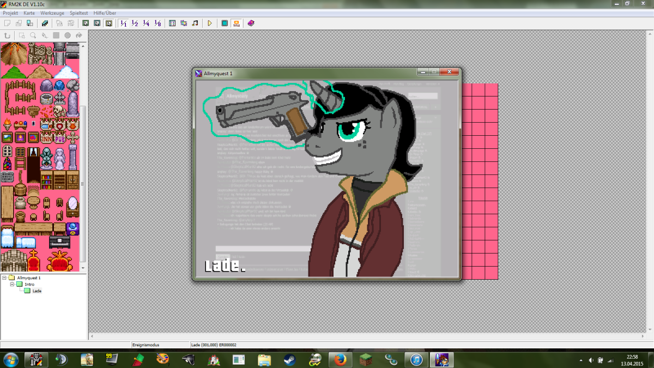
Task: Collapse the Intro map tree node
Action: tap(12, 284)
